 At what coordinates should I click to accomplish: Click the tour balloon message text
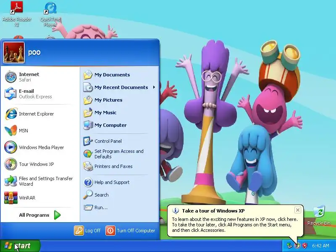pos(235,225)
